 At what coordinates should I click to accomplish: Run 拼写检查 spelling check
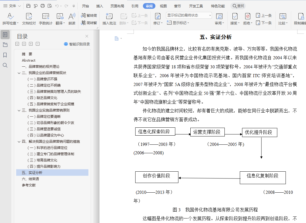coord(10,19)
